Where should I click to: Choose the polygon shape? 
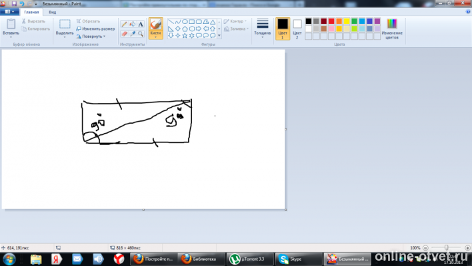206,22
